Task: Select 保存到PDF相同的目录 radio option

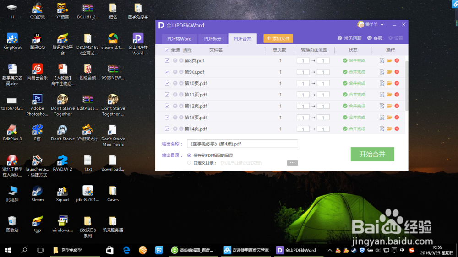Action: click(x=189, y=155)
